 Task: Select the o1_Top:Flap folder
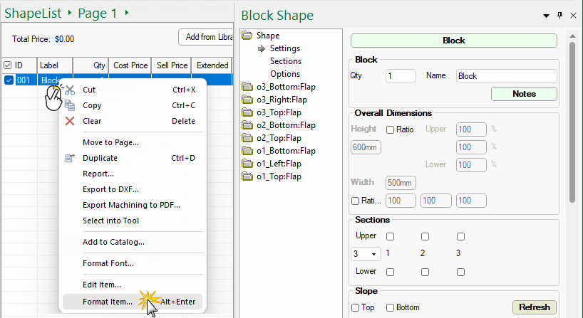pyautogui.click(x=248, y=176)
